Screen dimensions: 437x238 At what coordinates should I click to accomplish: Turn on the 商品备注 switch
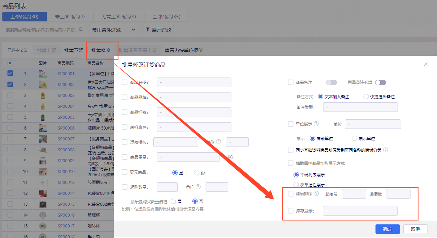[332, 82]
